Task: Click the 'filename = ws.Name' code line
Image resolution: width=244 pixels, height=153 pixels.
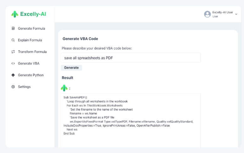Action: [83, 113]
